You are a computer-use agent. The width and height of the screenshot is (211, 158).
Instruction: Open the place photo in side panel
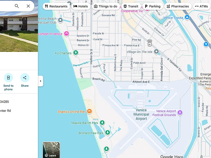point(19,32)
